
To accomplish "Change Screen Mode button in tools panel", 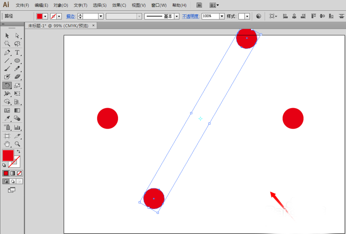I will click(x=12, y=190).
